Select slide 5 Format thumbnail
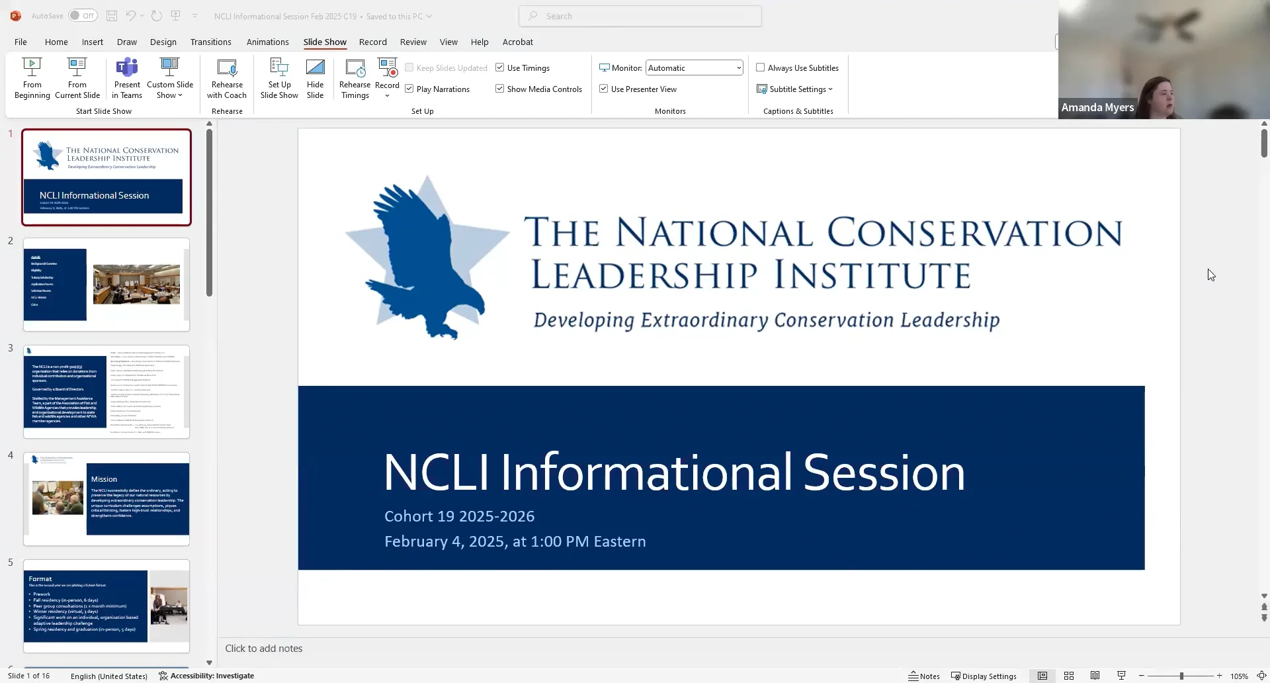The height and width of the screenshot is (683, 1270). pyautogui.click(x=106, y=606)
